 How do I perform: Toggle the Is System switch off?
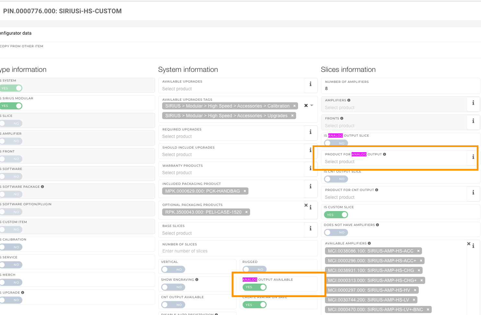(x=11, y=88)
